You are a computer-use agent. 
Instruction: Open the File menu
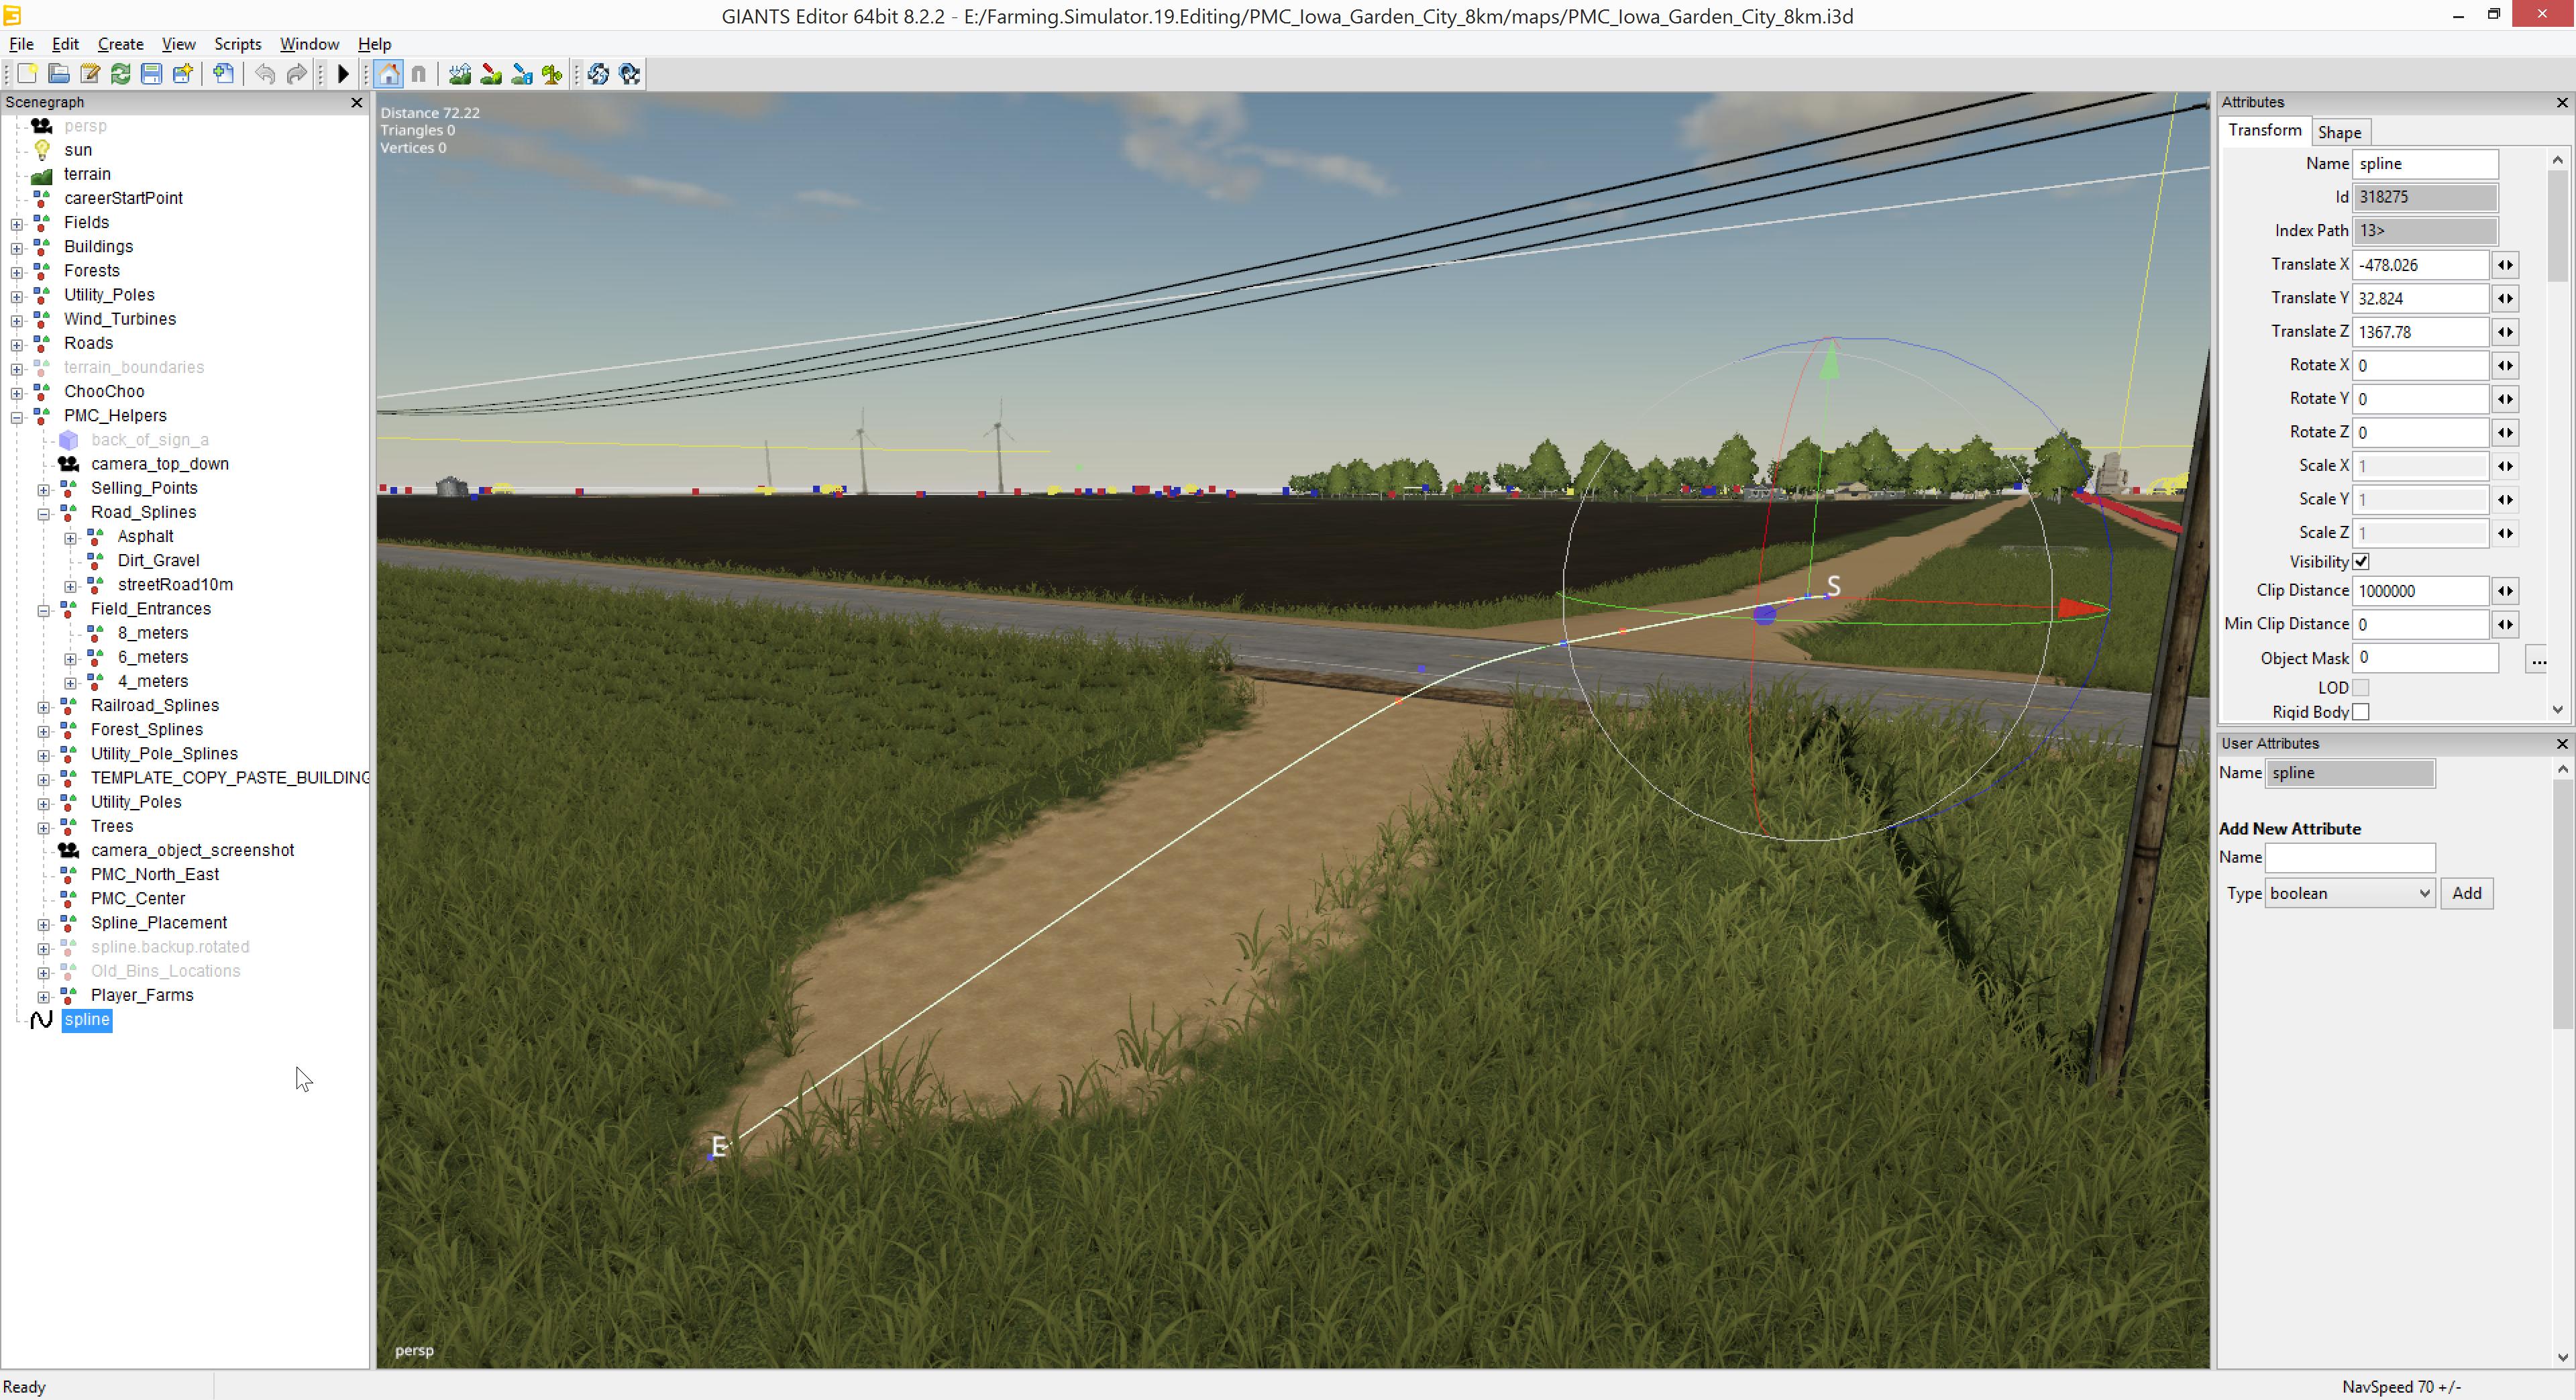(21, 44)
